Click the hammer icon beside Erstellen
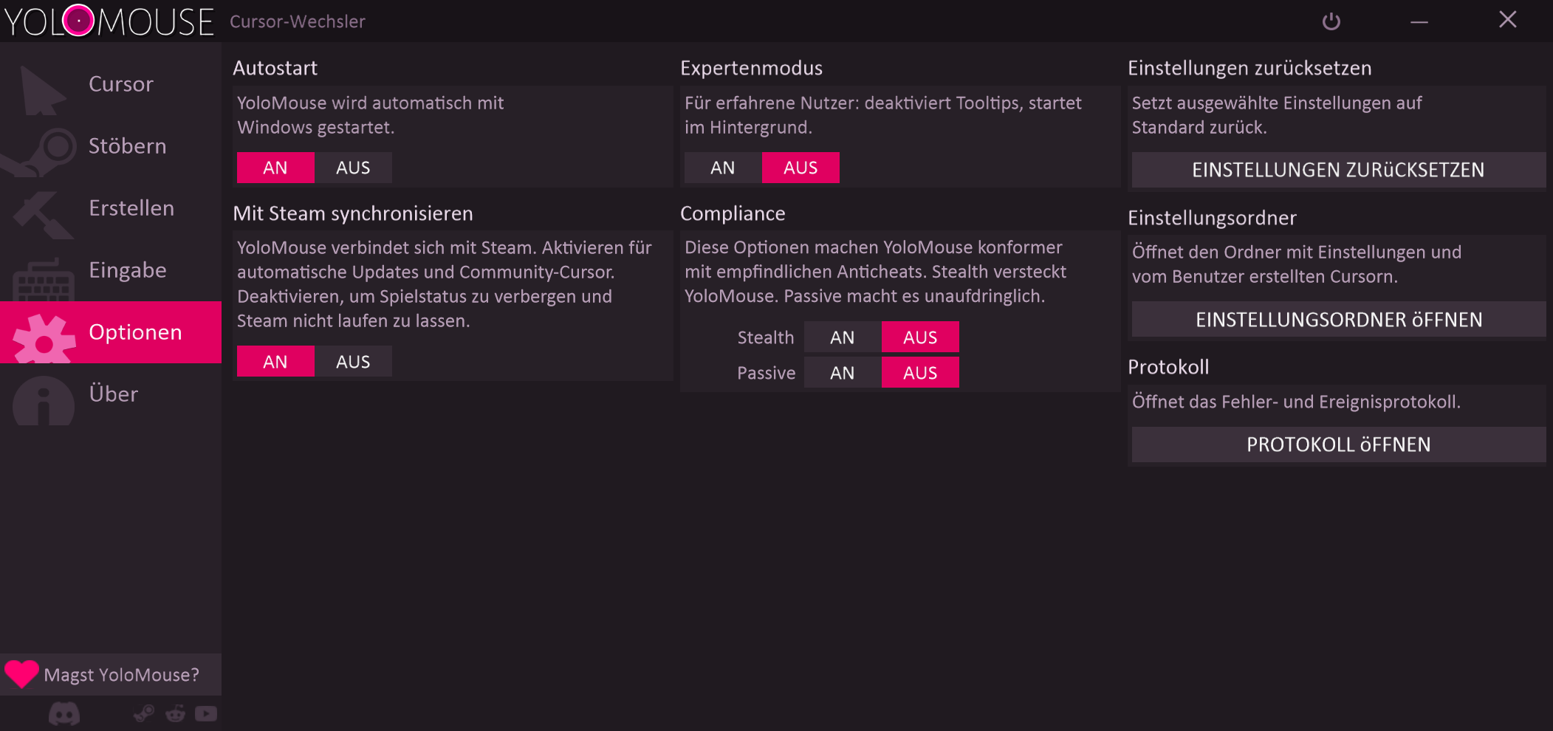Screen dimensions: 1553x731 41,213
